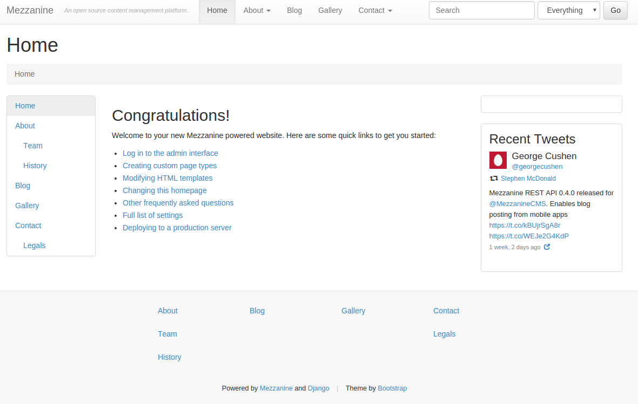Expand the About dropdown in navbar
This screenshot has height=404, width=638.
[257, 10]
